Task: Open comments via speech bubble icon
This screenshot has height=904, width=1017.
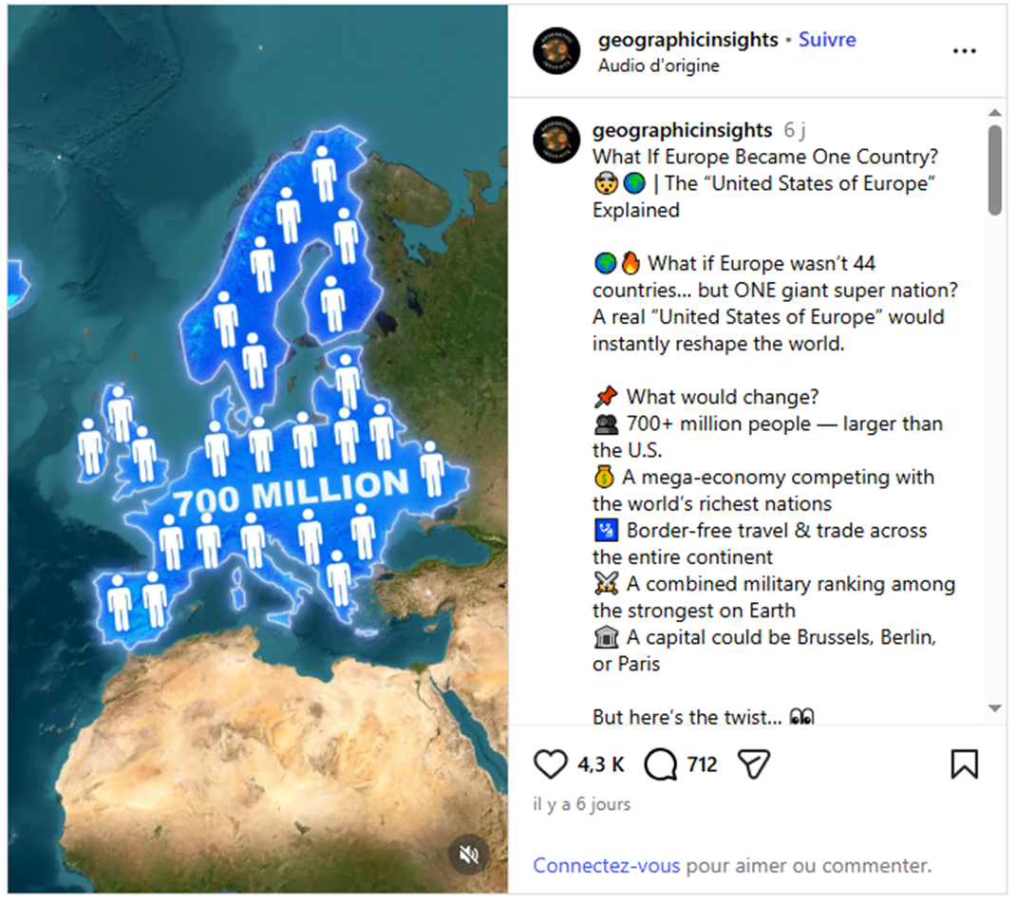Action: [x=660, y=763]
